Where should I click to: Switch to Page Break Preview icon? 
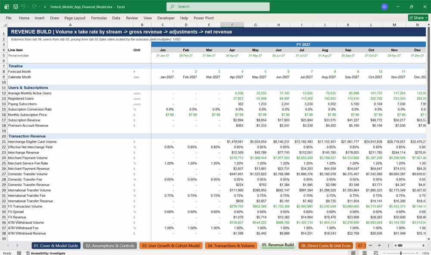[376, 253]
